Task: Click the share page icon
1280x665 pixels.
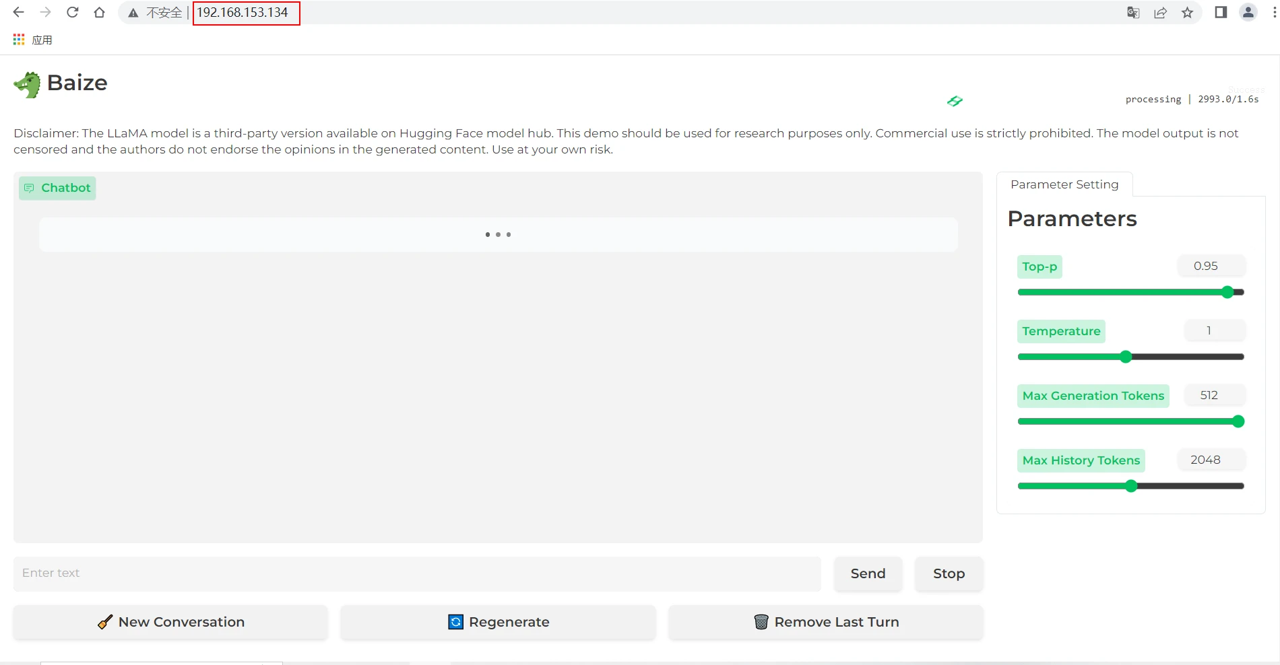Action: point(1160,12)
